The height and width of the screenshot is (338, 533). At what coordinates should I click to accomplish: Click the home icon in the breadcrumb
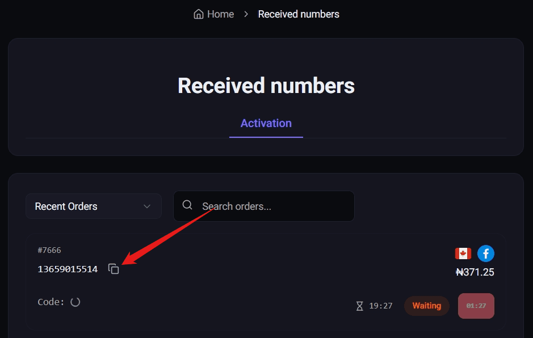pyautogui.click(x=198, y=14)
